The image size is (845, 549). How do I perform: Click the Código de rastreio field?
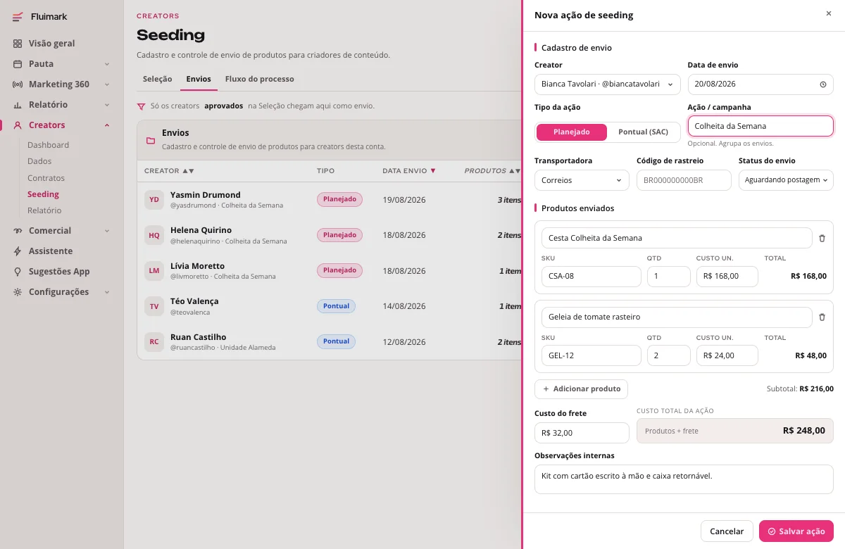684,180
